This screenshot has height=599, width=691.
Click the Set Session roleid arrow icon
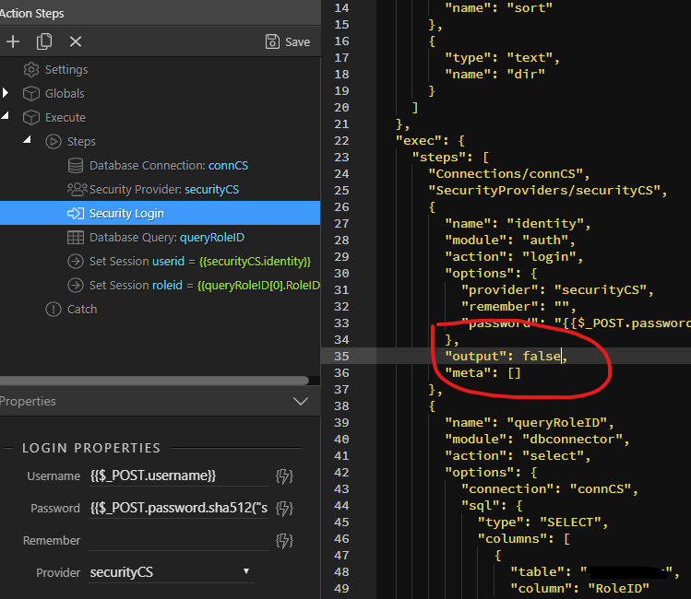[x=76, y=285]
